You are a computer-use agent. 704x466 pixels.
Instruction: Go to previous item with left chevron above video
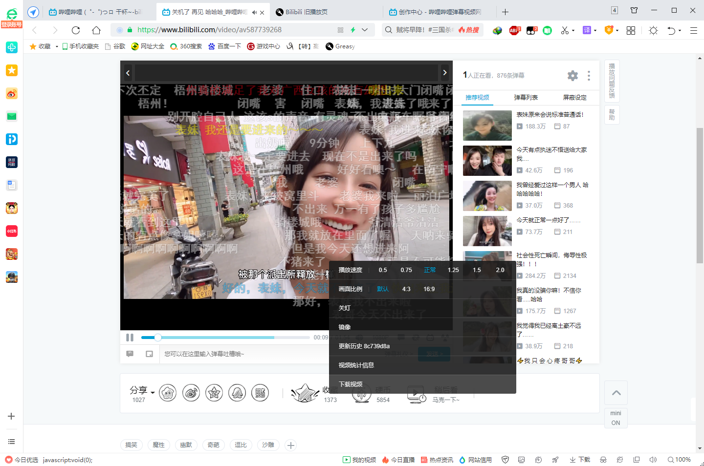click(128, 73)
